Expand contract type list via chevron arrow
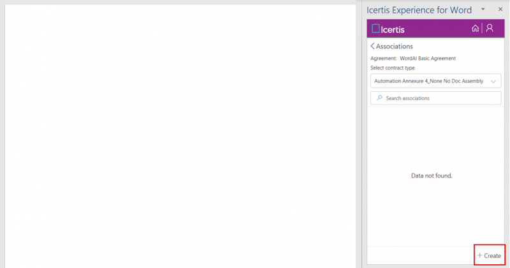This screenshot has width=510, height=268. [493, 82]
